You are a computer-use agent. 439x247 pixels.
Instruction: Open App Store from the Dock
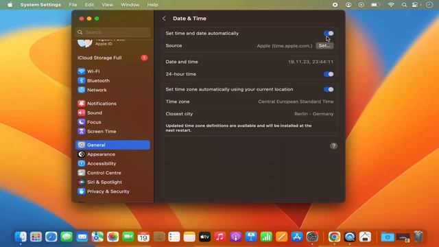297,237
